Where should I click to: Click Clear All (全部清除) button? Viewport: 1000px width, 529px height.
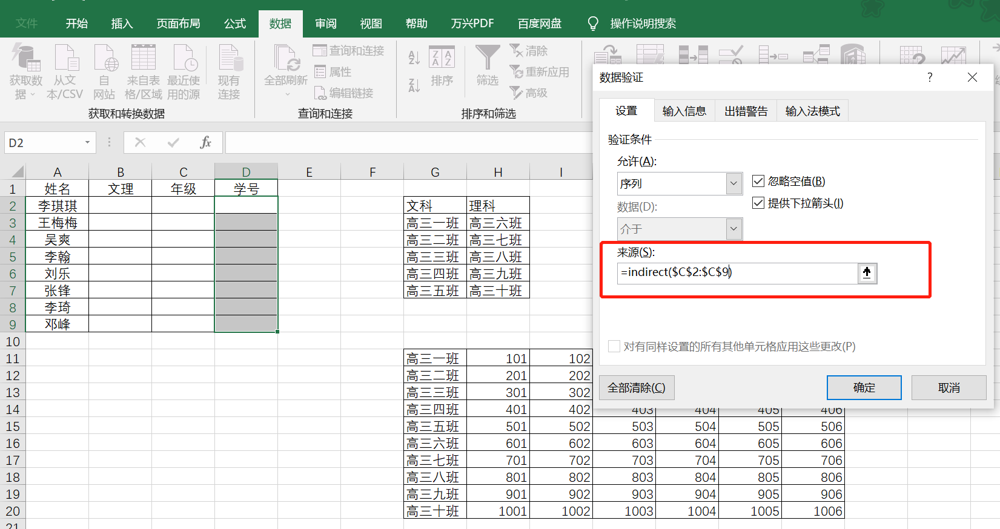coord(637,387)
